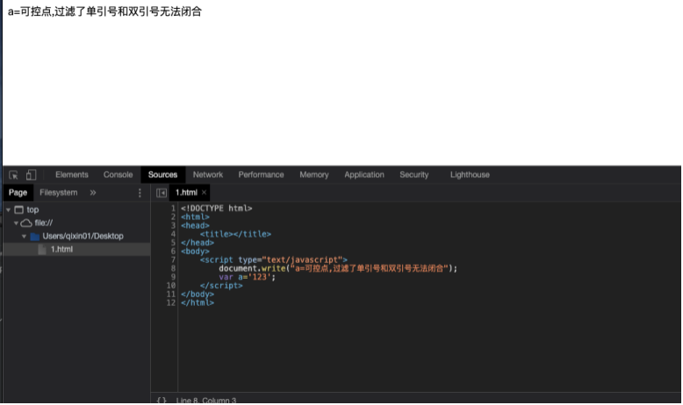
Task: Click line number 8 in the gutter
Action: (x=173, y=268)
